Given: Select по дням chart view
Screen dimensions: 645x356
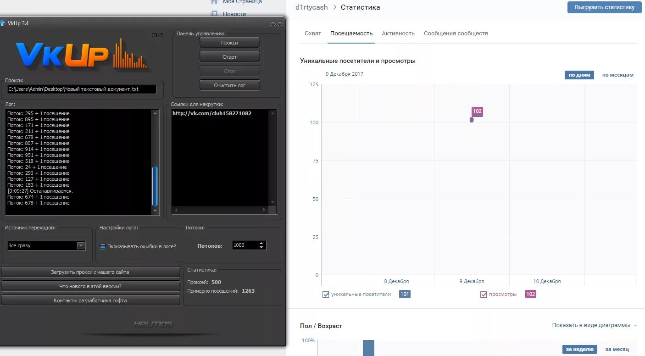Looking at the screenshot, I should click(579, 75).
